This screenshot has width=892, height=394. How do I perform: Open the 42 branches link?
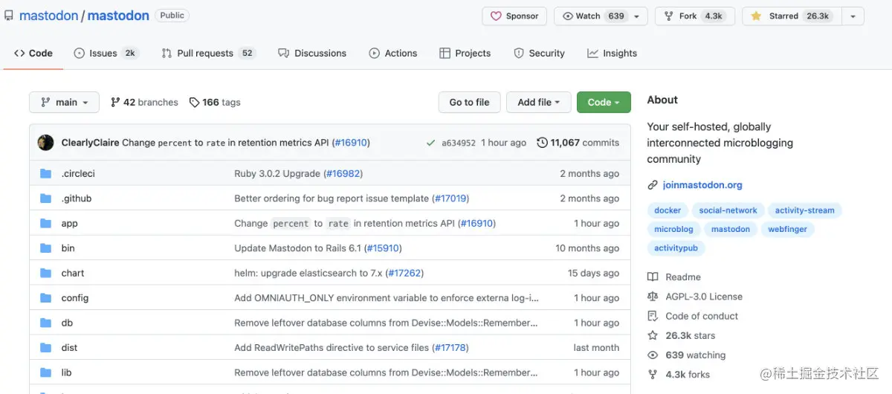[144, 103]
